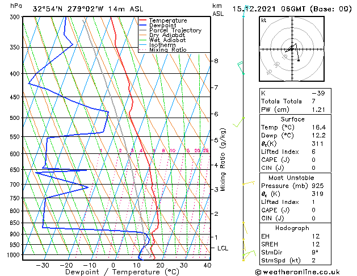Click the Dewpoint / Temperature axis title
The image size is (357, 276).
[x=122, y=272]
